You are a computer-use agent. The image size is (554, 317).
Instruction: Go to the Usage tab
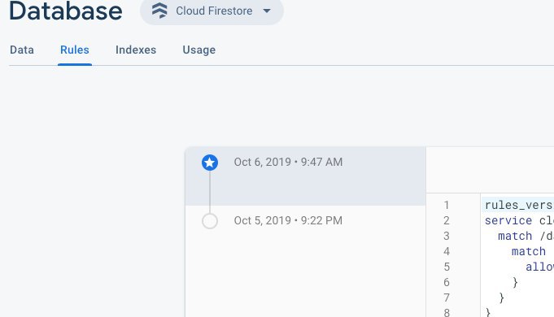point(199,50)
